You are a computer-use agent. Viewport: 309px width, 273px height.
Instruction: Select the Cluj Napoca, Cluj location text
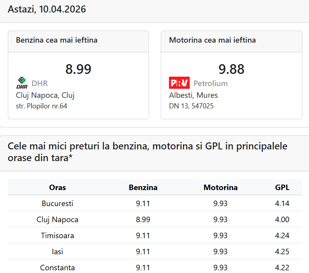pos(45,95)
